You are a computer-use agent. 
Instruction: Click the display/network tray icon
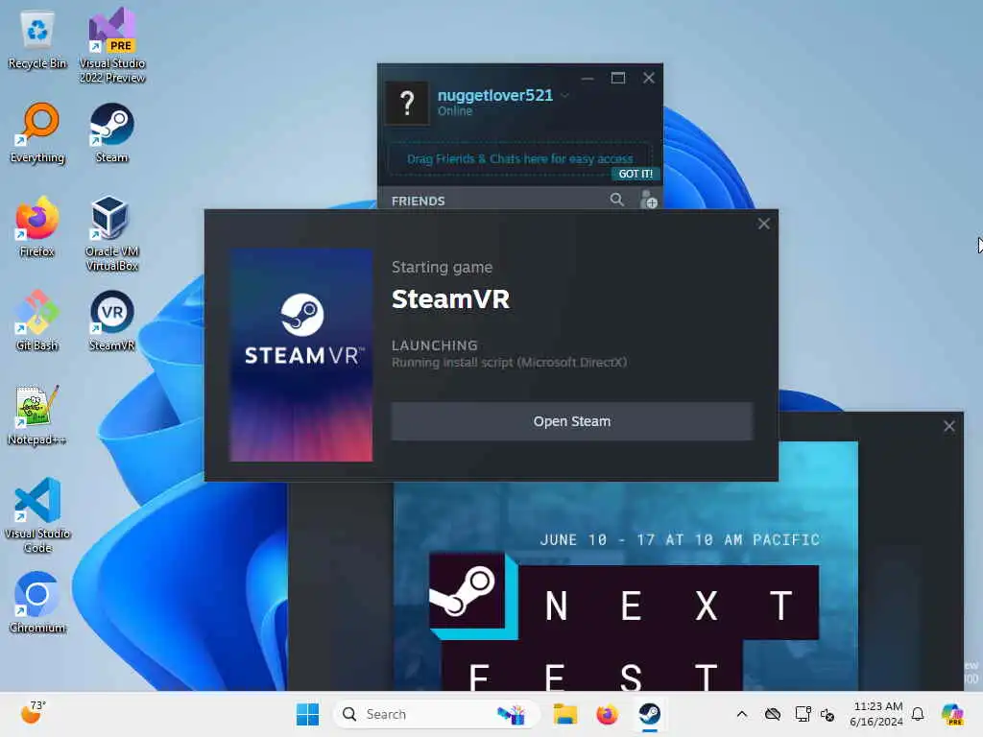pos(803,714)
